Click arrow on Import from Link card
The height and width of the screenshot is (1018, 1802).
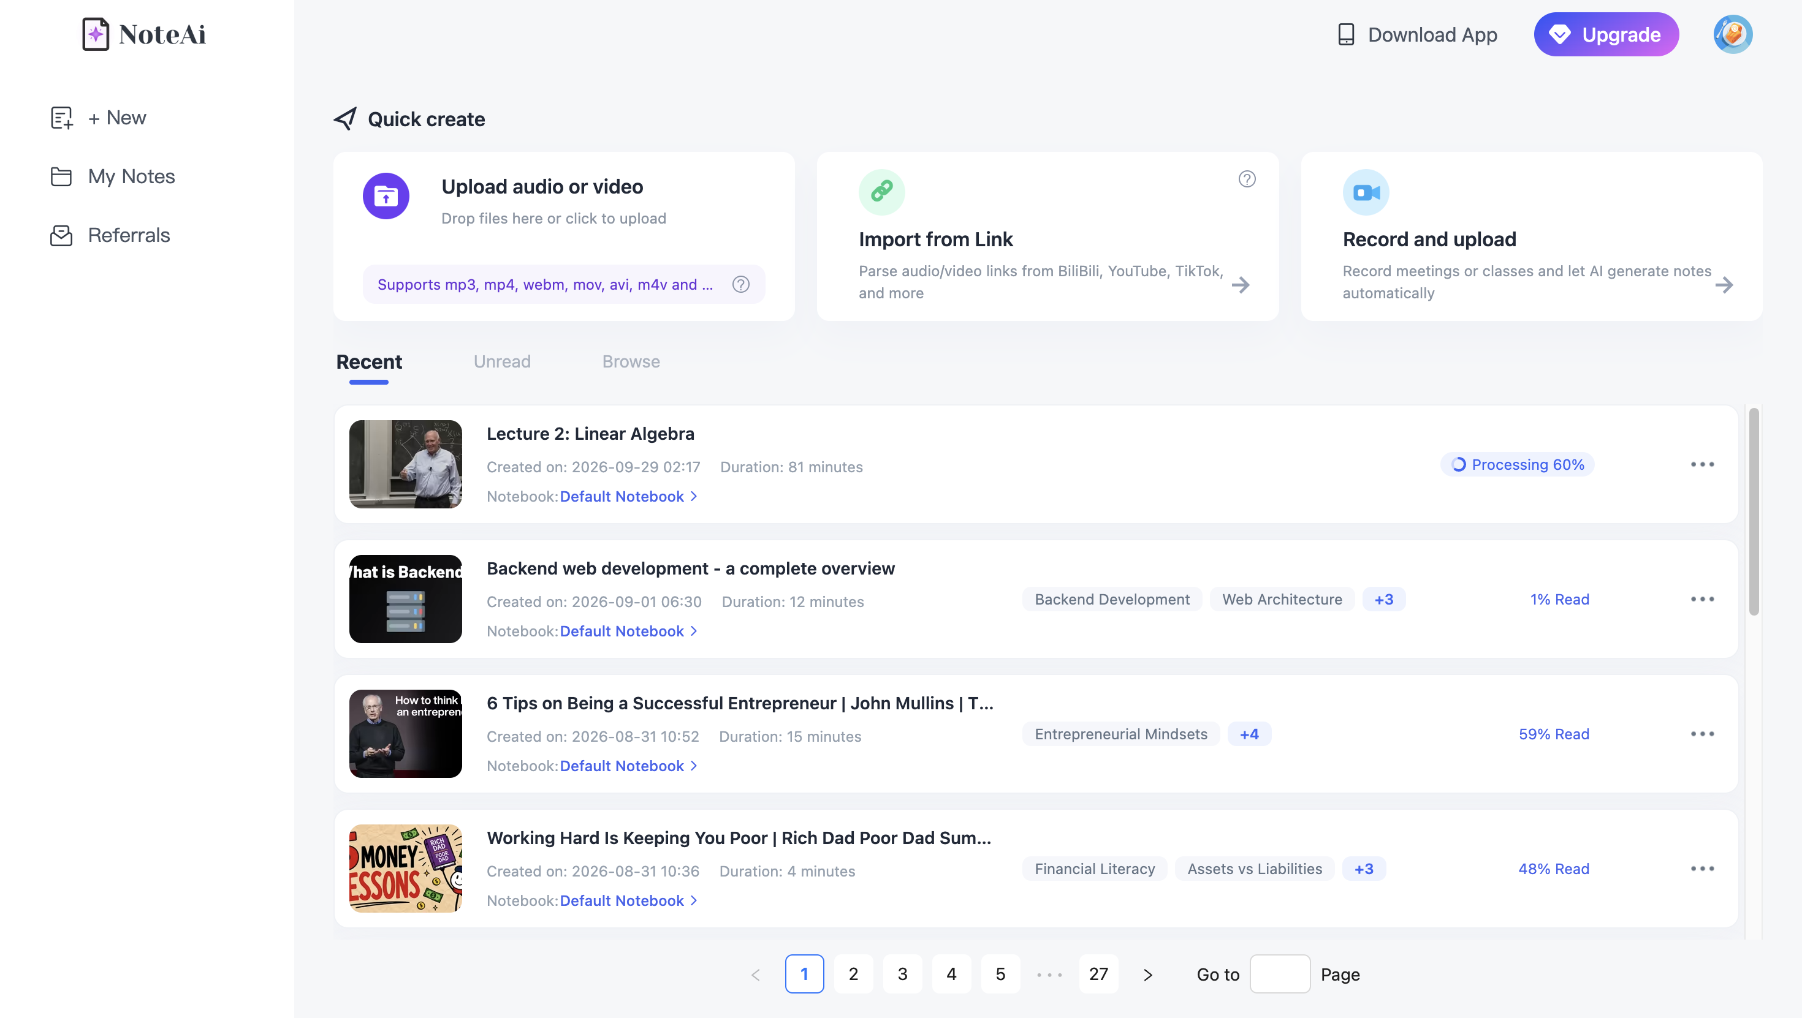(x=1241, y=285)
